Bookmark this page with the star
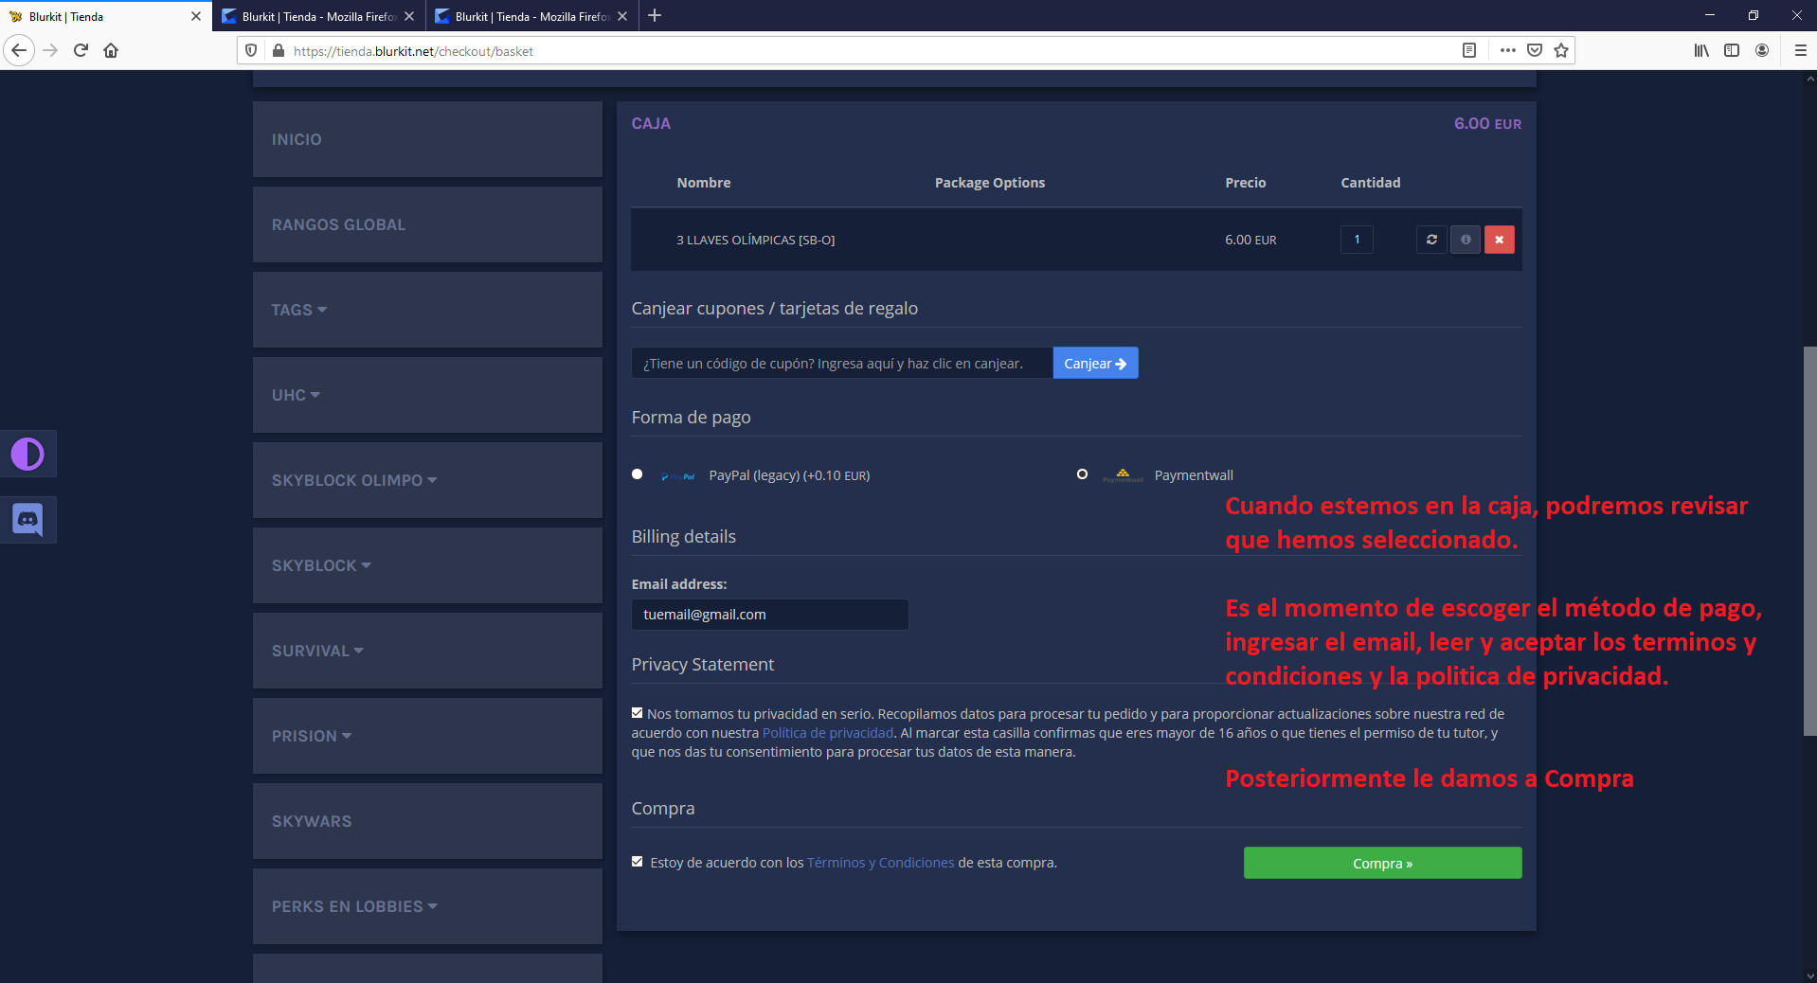 (1561, 50)
